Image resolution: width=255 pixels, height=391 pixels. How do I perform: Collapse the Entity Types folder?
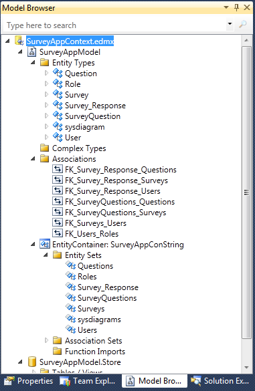(x=33, y=63)
